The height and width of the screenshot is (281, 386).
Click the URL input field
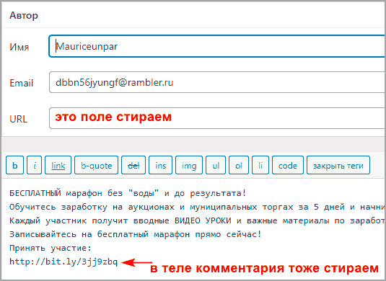[217, 118]
